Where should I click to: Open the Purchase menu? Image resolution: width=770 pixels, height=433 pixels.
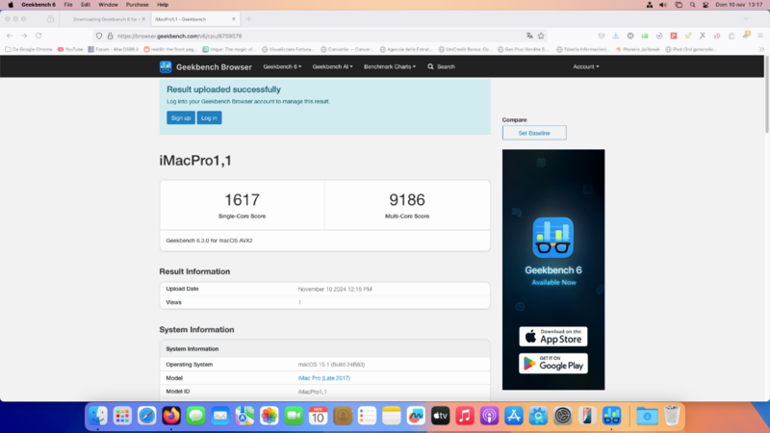click(x=137, y=5)
